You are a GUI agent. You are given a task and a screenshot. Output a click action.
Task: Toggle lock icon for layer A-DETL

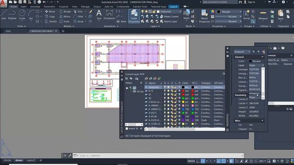click(x=175, y=113)
